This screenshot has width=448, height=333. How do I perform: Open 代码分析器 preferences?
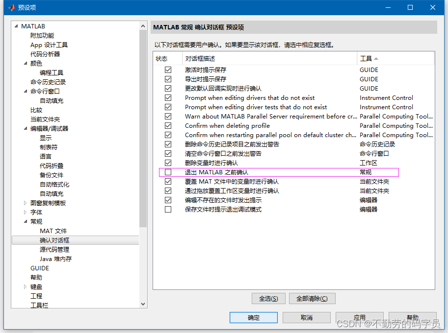pos(45,54)
